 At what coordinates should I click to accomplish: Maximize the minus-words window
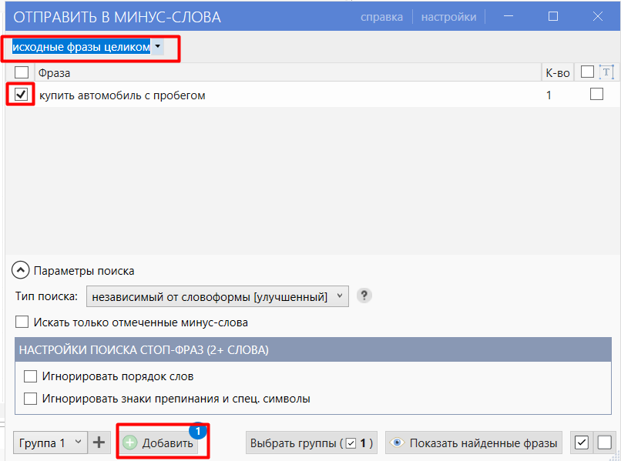(x=553, y=16)
